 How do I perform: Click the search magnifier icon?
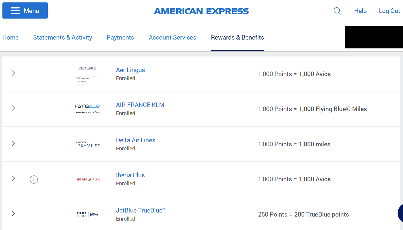337,11
